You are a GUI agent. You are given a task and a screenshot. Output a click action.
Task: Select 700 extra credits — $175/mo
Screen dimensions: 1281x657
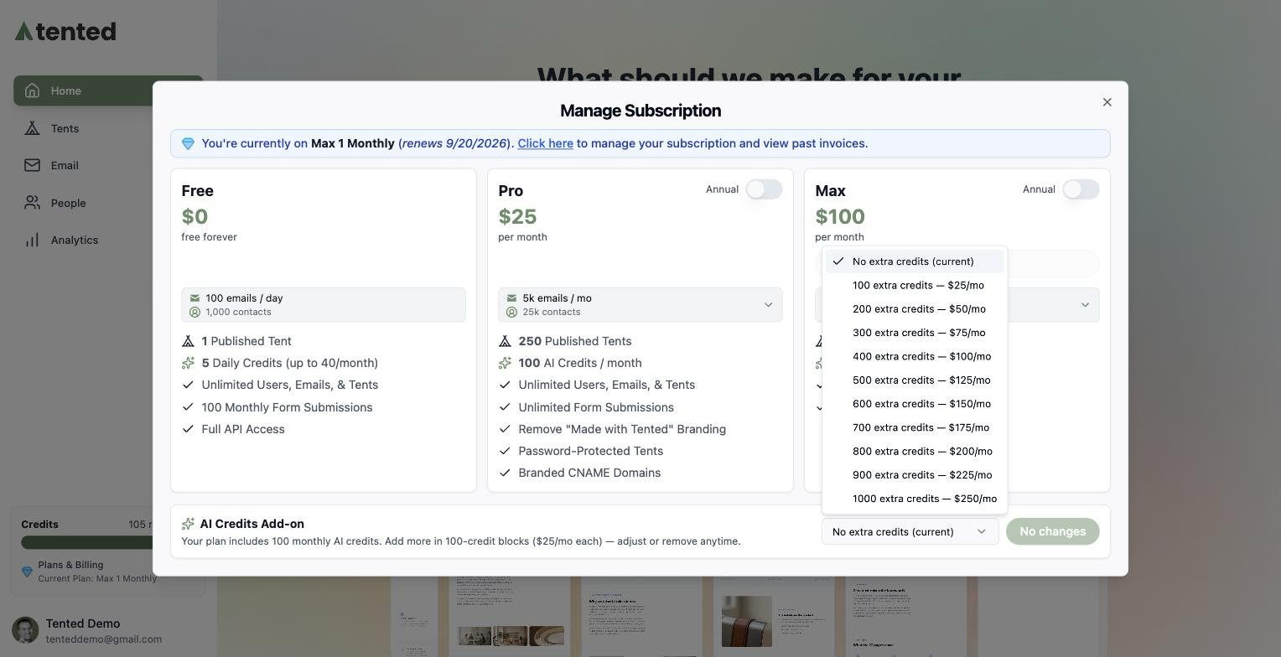915,427
